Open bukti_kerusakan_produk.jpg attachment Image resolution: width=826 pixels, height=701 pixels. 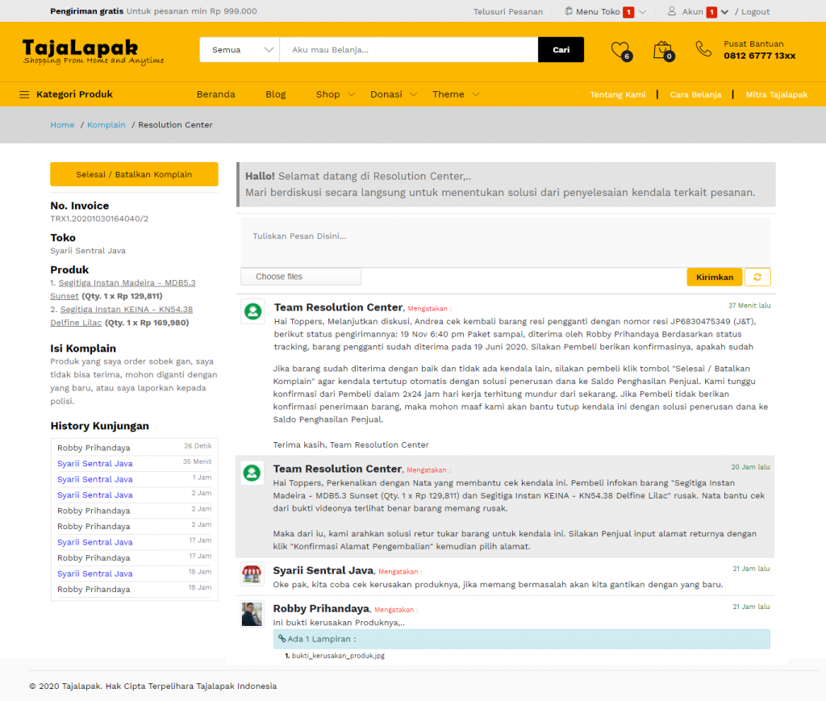(x=338, y=656)
